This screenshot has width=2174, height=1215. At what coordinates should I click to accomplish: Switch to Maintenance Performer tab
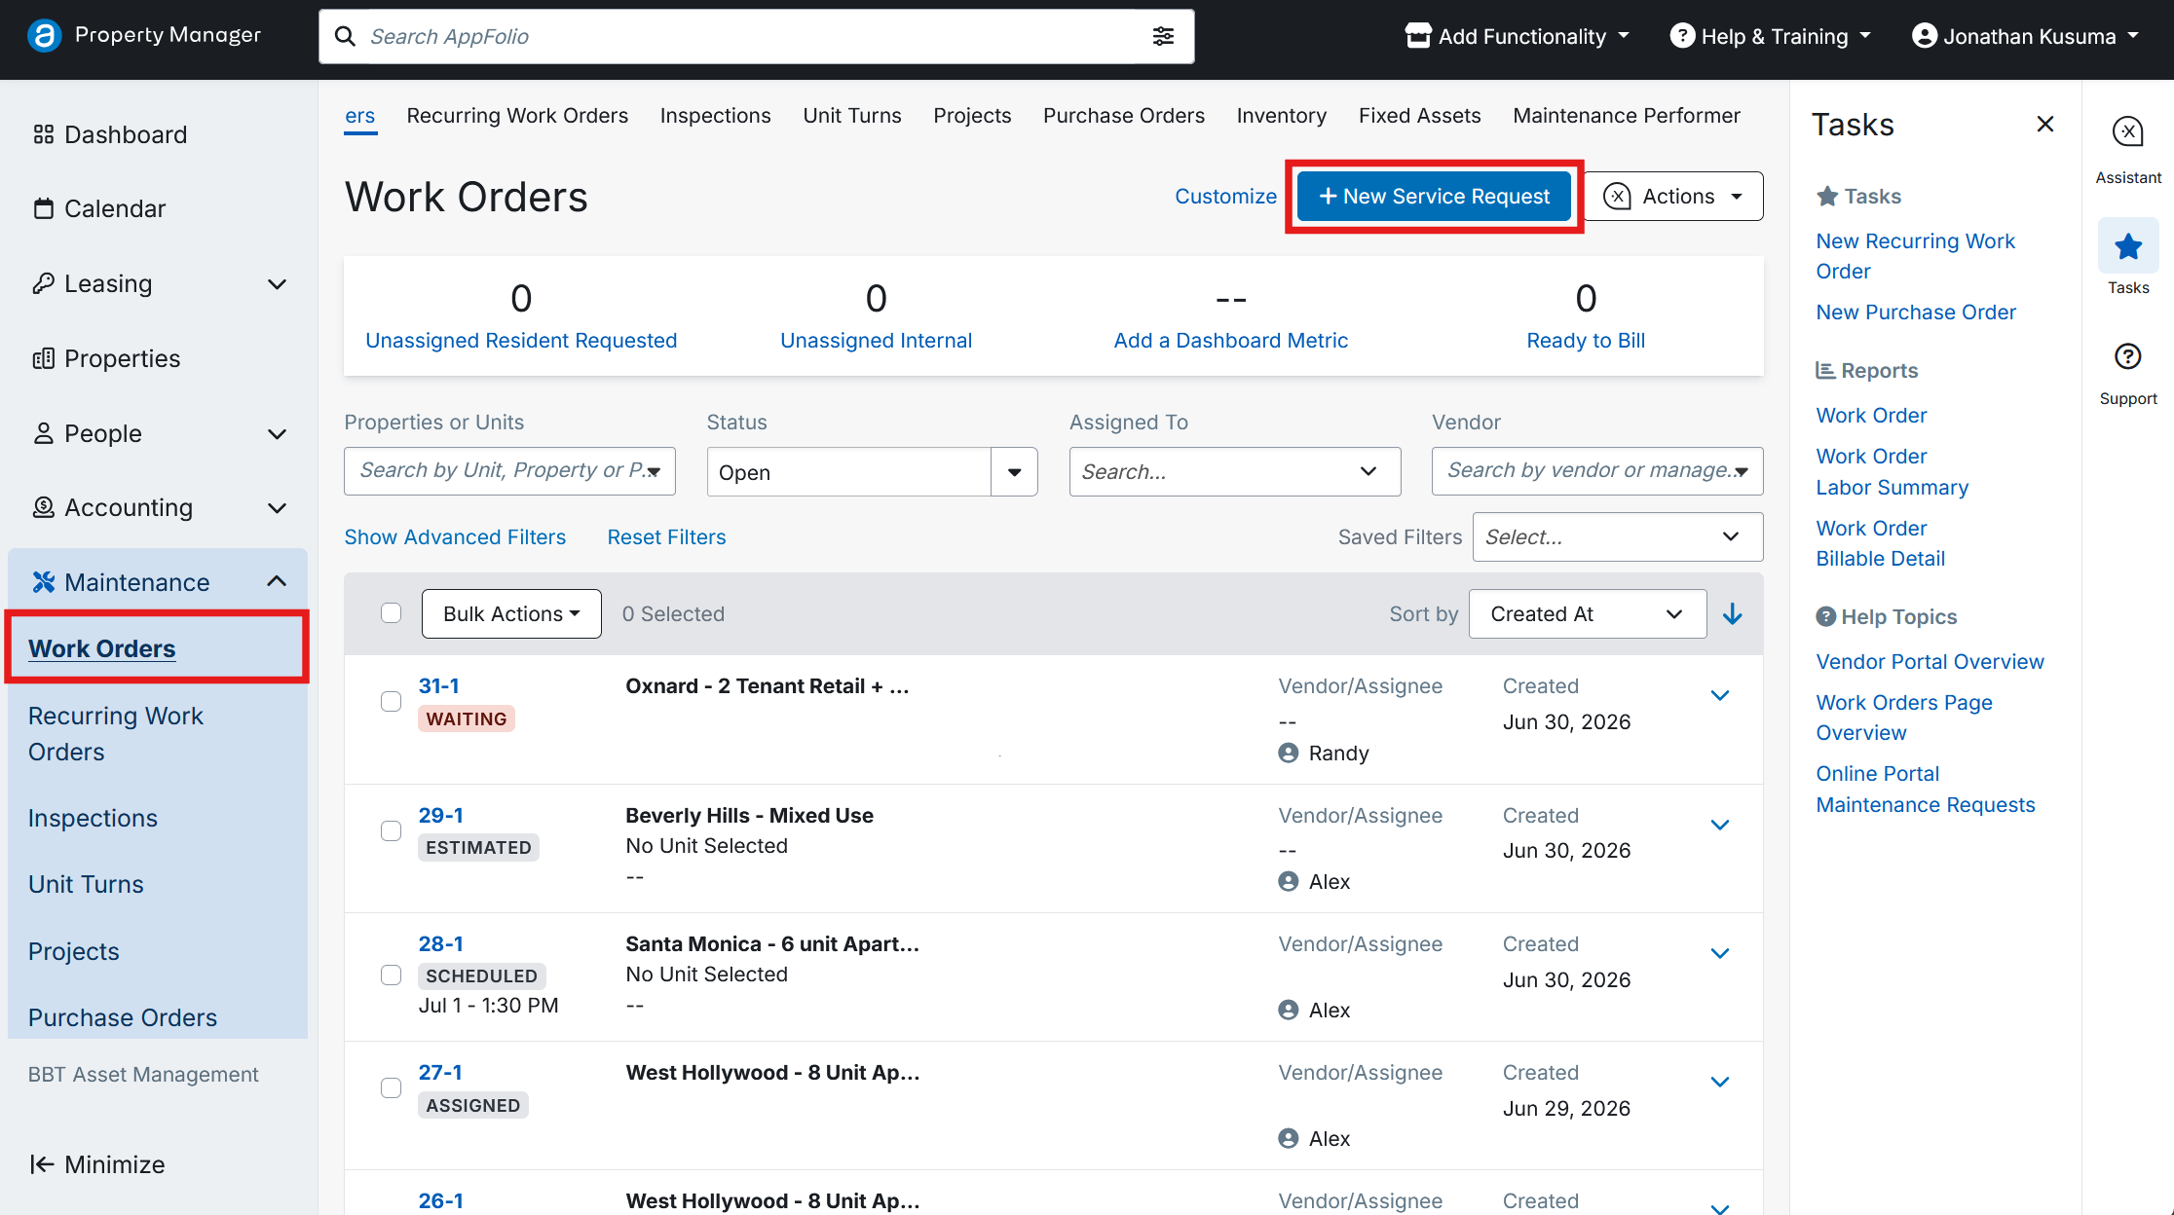pyautogui.click(x=1627, y=116)
